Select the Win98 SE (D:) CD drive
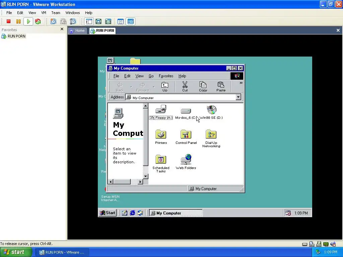 (x=211, y=112)
